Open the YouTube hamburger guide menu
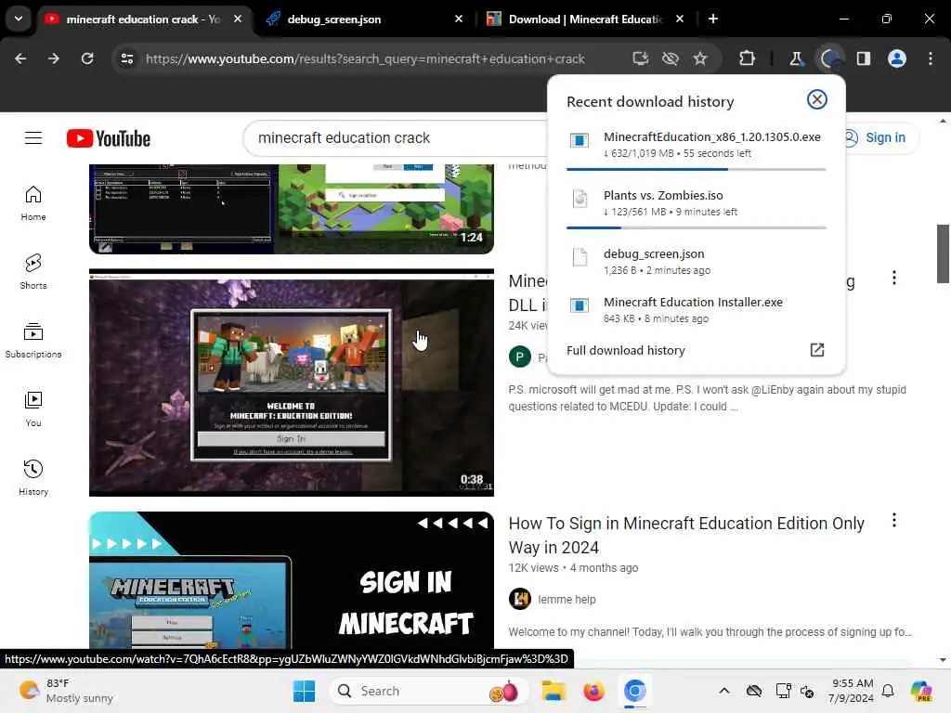951x713 pixels. [33, 138]
